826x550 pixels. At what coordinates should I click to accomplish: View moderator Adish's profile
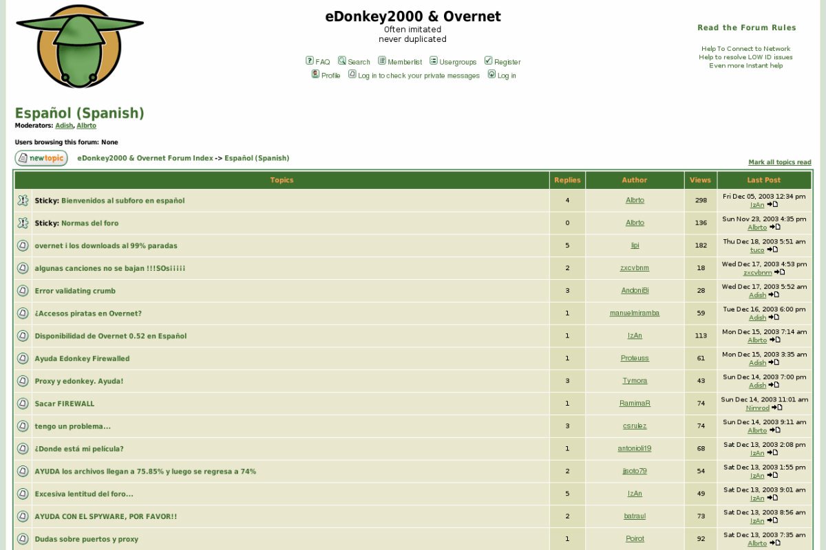[x=64, y=125]
